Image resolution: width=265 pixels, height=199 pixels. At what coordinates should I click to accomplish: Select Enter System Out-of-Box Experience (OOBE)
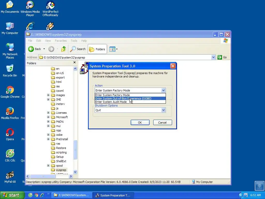(130, 98)
